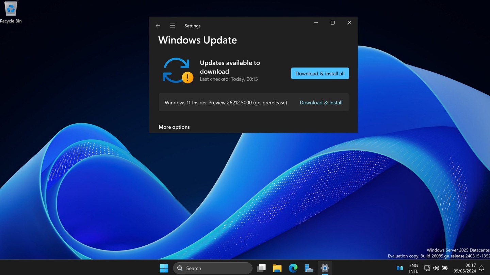Open Task View from the taskbar

261,268
